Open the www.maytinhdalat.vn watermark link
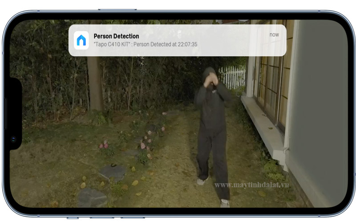Viewport: 356px width, 223px height. click(x=251, y=185)
